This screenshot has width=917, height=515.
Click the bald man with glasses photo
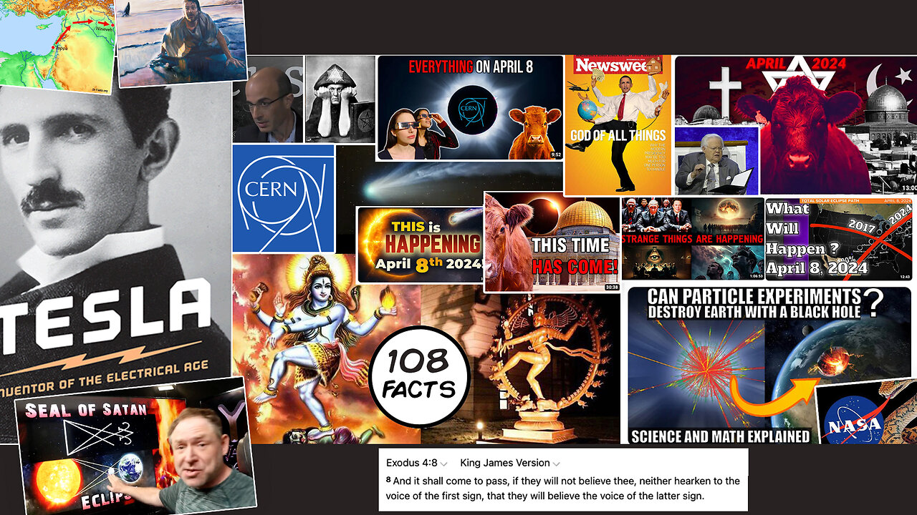[x=268, y=99]
